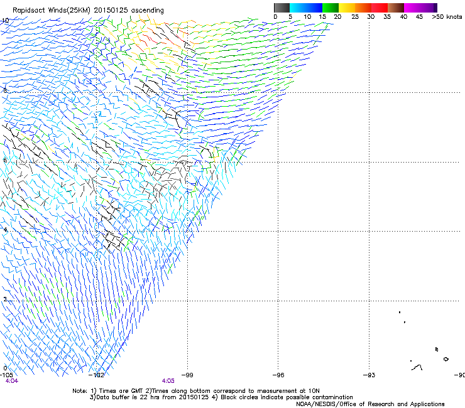
Task: Click the dark purple 45-50 knots legend segment
Action: coord(429,8)
